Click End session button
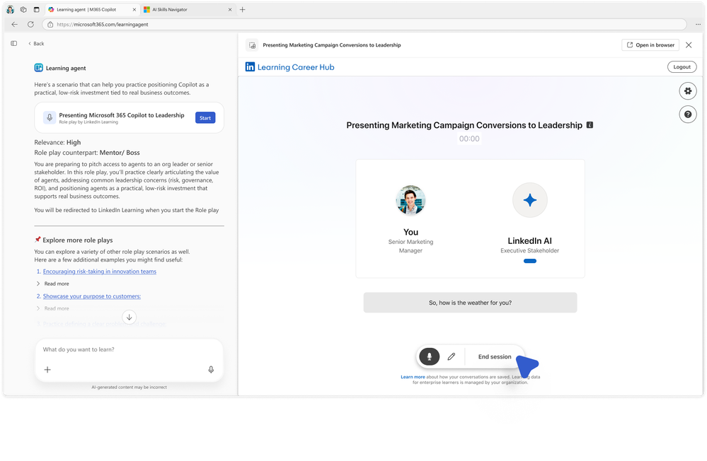Image resolution: width=707 pixels, height=461 pixels. tap(495, 356)
